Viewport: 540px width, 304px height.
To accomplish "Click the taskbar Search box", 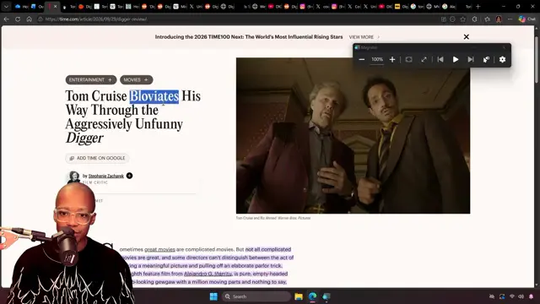I will [x=256, y=296].
